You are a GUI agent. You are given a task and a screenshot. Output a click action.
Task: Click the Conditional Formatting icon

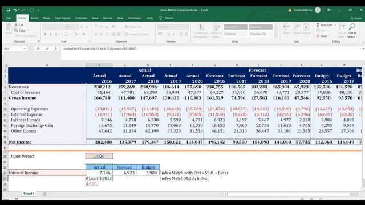click(201, 27)
